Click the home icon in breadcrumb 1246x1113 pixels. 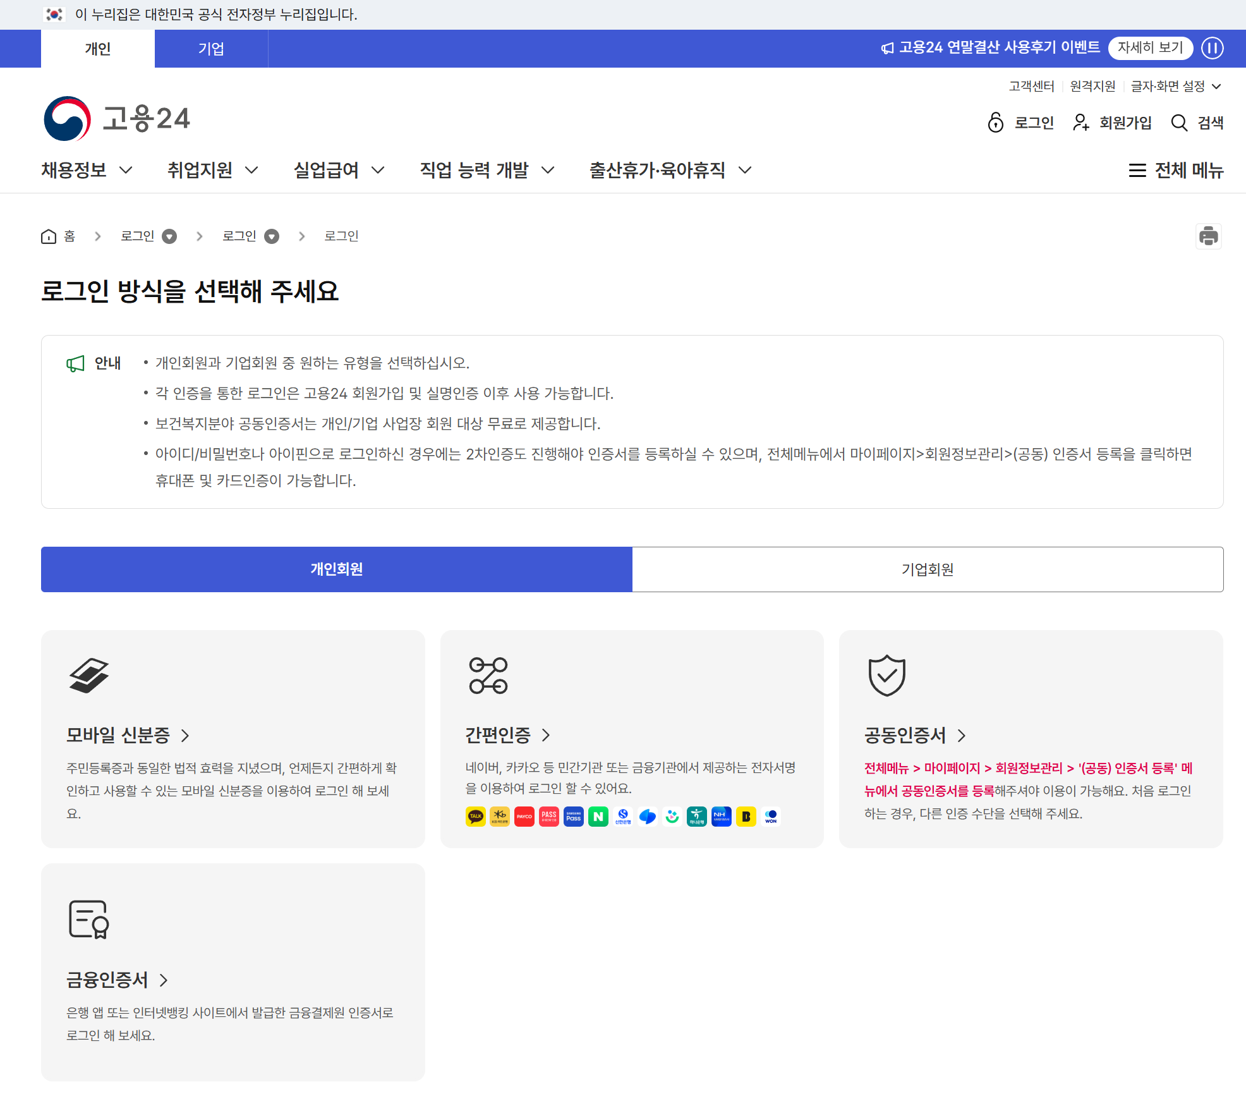click(49, 236)
